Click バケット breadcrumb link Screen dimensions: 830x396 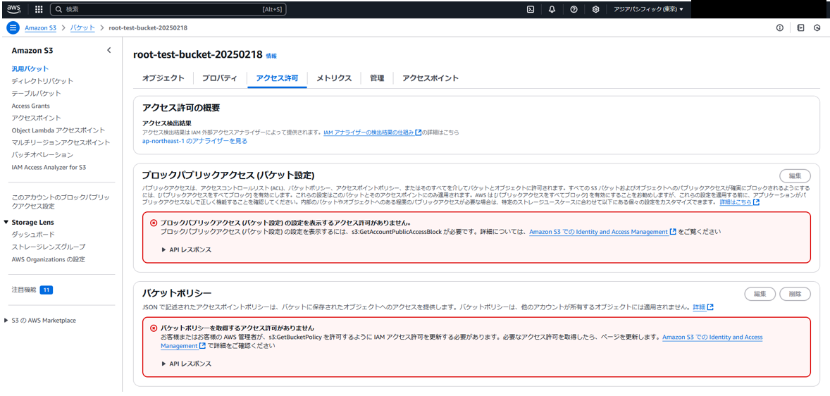(82, 27)
